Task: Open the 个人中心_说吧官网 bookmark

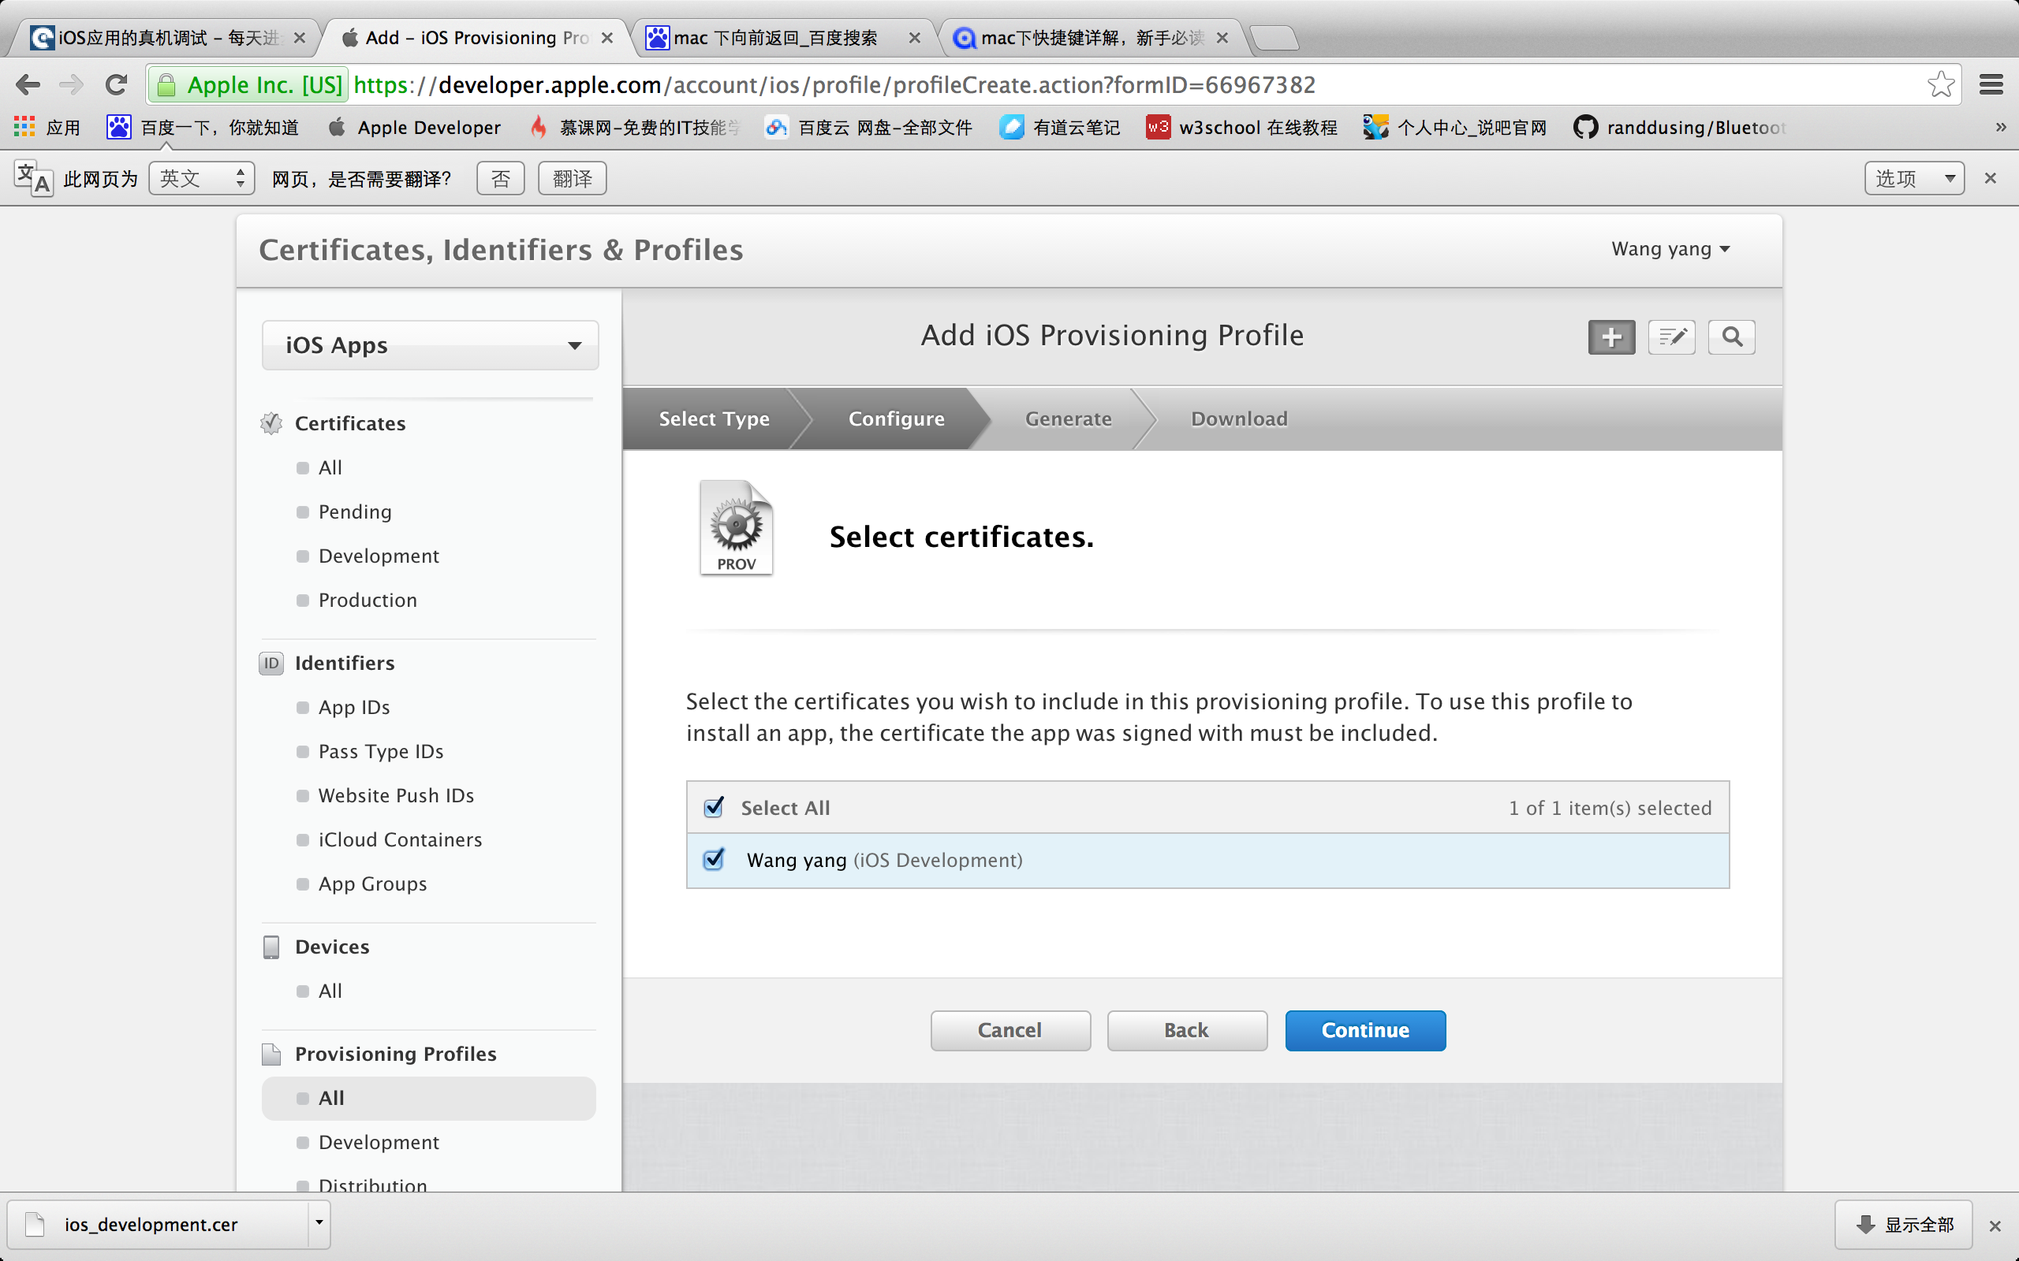Action: click(1454, 128)
